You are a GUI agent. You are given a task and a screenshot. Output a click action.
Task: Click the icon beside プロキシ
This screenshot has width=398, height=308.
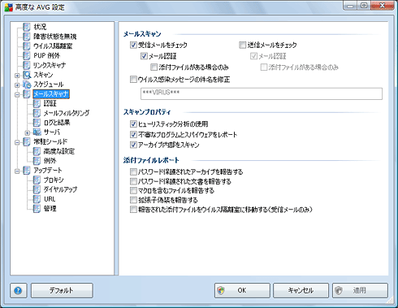coord(37,180)
